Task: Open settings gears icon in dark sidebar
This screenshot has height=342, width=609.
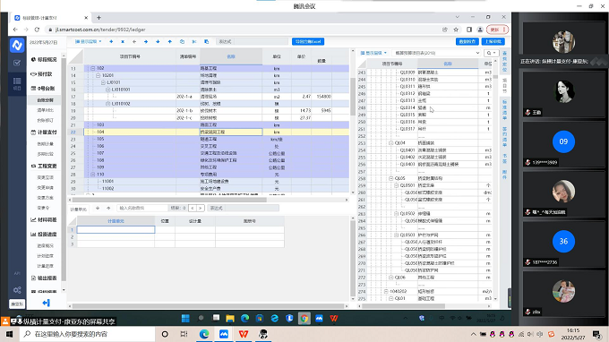Action: 17,290
